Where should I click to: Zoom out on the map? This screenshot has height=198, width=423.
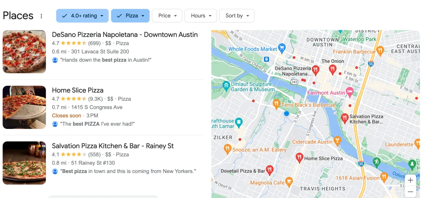tap(410, 192)
